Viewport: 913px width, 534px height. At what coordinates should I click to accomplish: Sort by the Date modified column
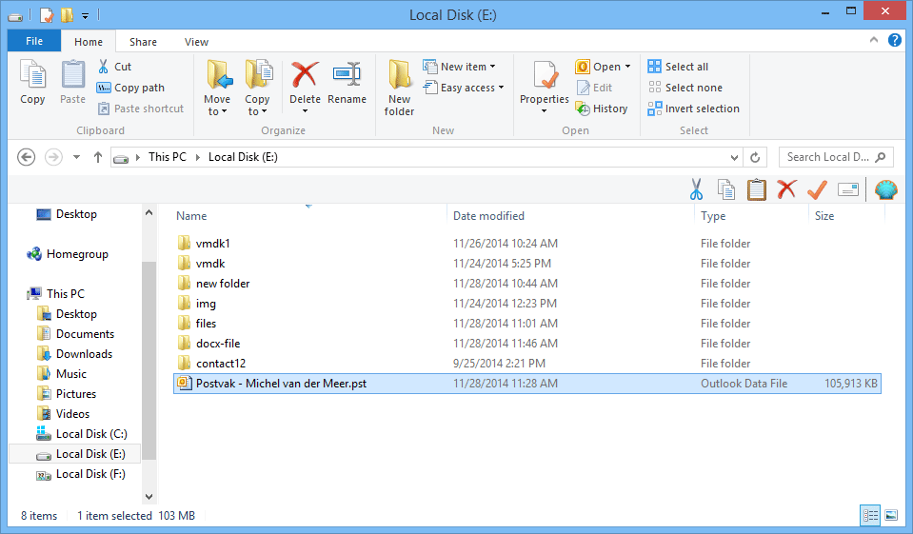(488, 216)
